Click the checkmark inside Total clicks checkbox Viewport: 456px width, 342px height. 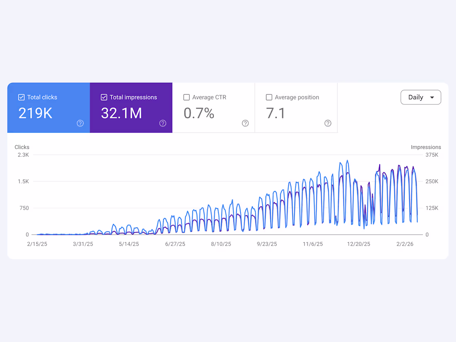point(21,97)
